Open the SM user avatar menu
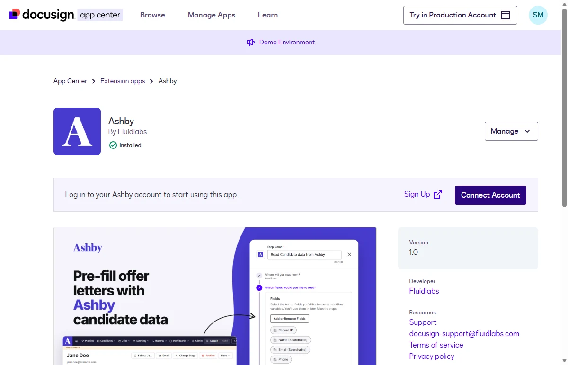 point(538,15)
